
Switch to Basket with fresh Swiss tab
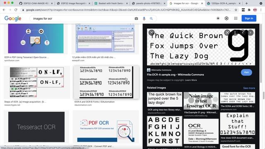(x=111, y=3)
